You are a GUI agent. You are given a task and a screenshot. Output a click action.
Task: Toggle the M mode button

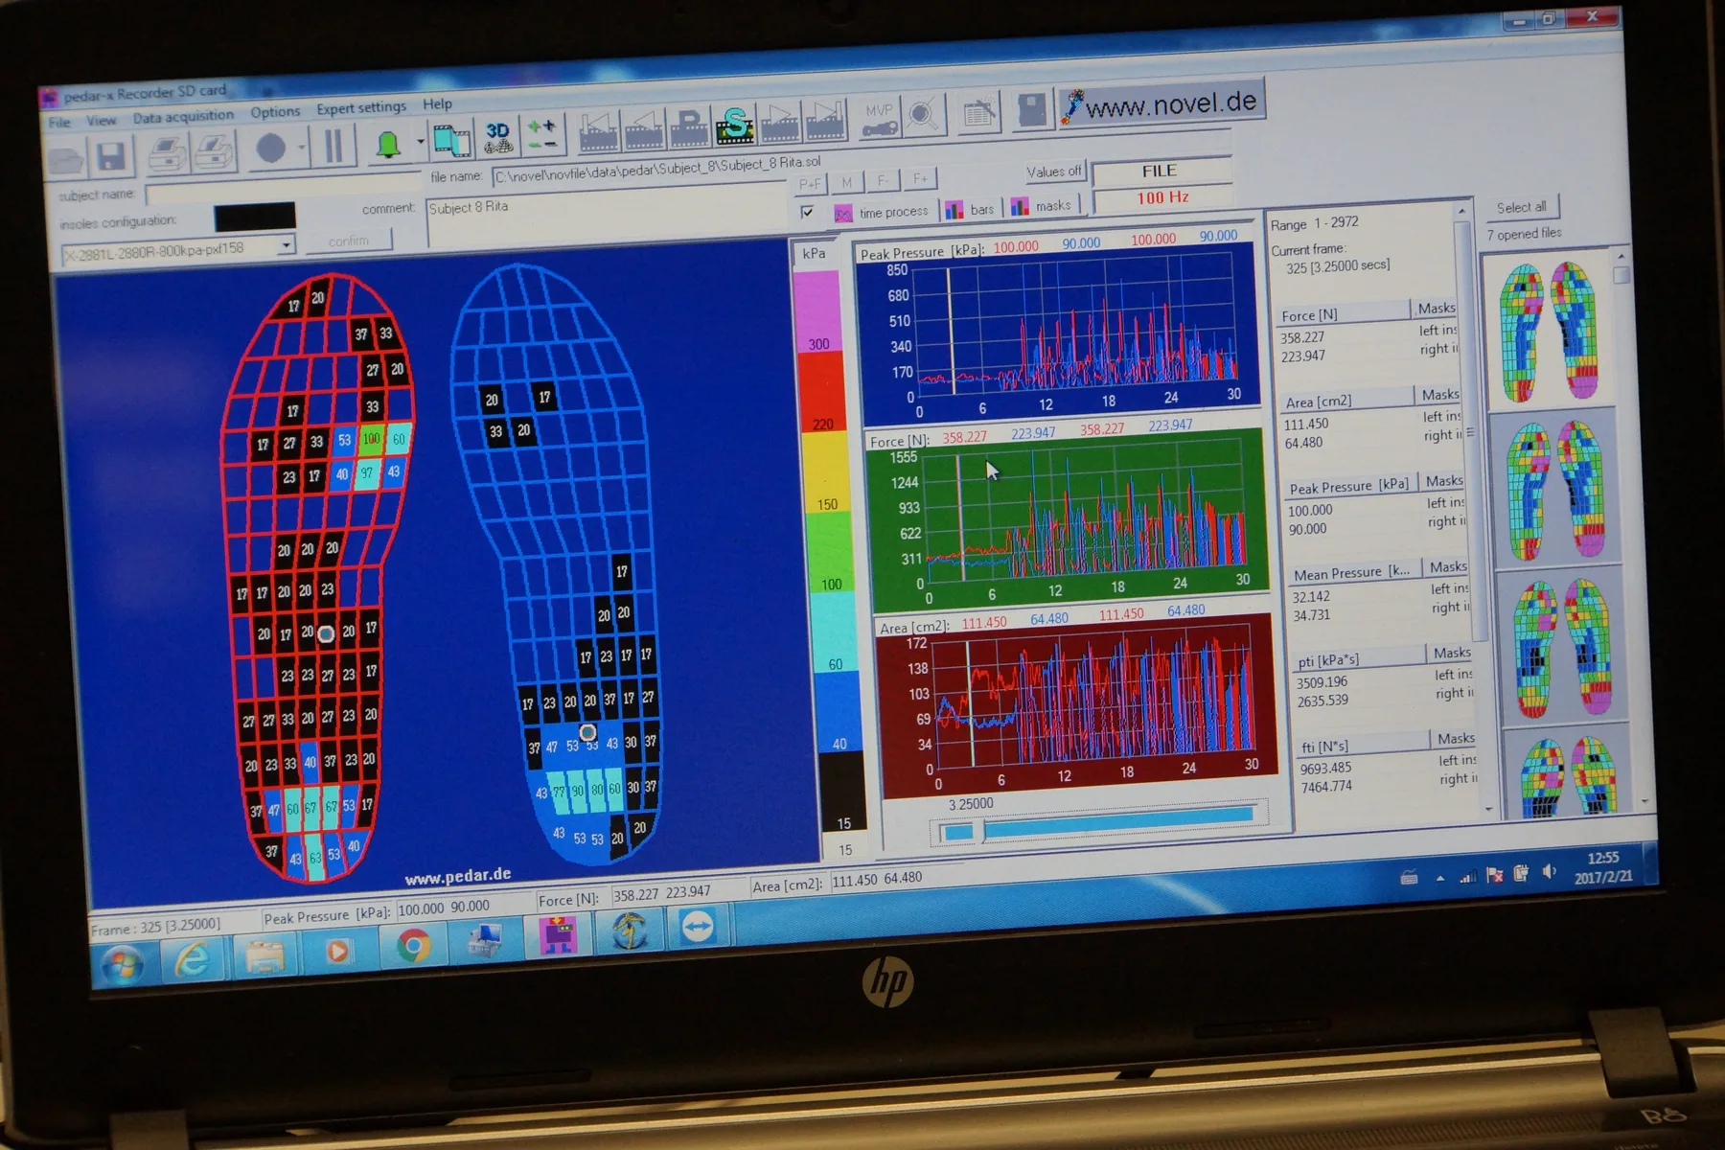(x=846, y=182)
